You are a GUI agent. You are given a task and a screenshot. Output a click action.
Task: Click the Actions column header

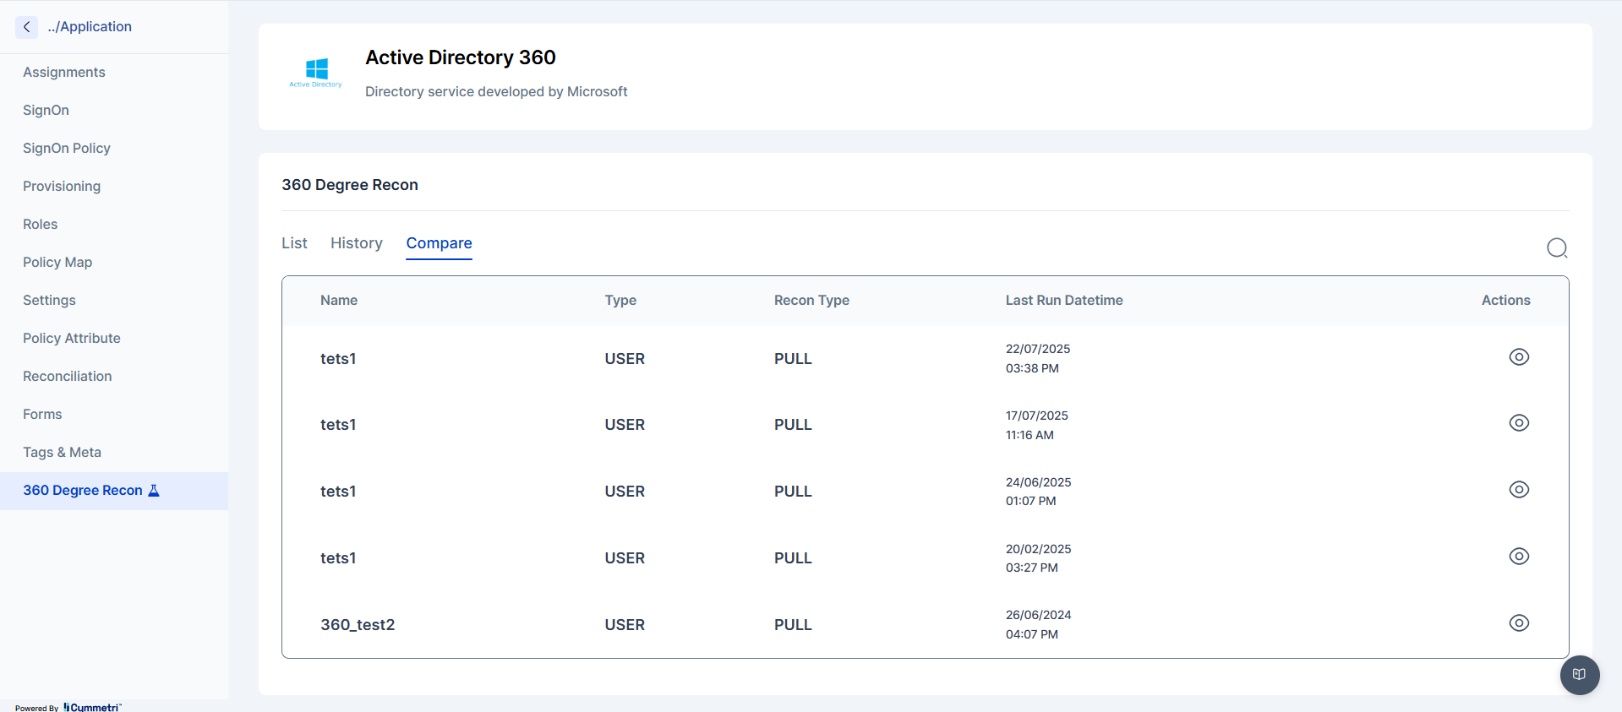(1505, 301)
